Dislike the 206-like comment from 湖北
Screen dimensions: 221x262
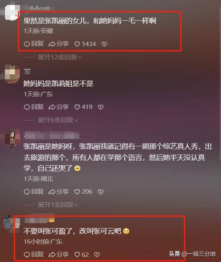point(101,192)
